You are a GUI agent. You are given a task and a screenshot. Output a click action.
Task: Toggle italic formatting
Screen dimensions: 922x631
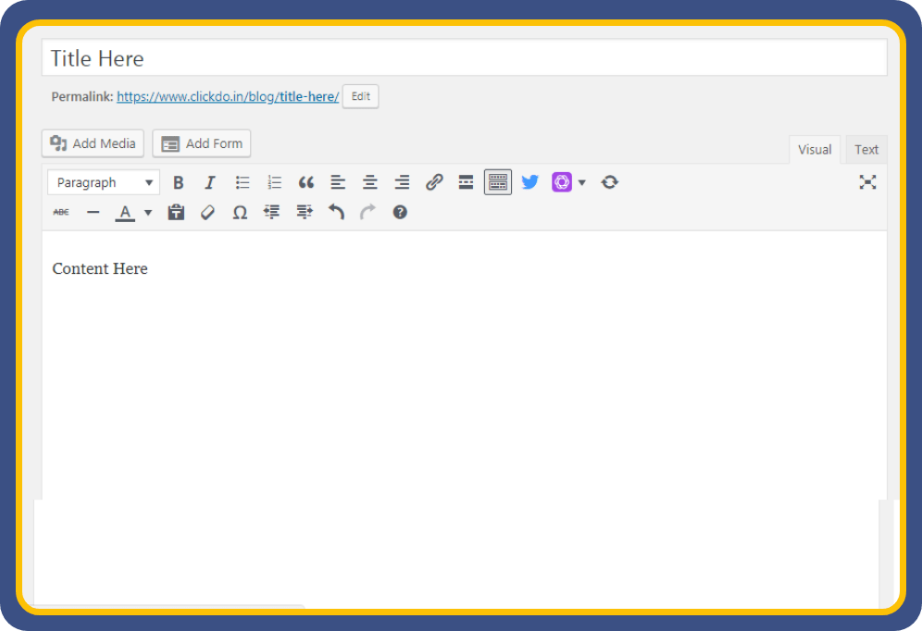pyautogui.click(x=210, y=182)
